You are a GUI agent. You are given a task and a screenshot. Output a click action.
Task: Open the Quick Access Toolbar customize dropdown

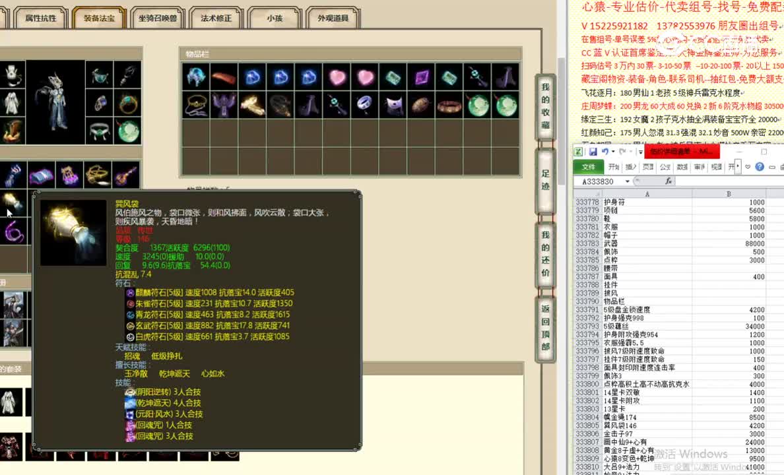pyautogui.click(x=640, y=153)
